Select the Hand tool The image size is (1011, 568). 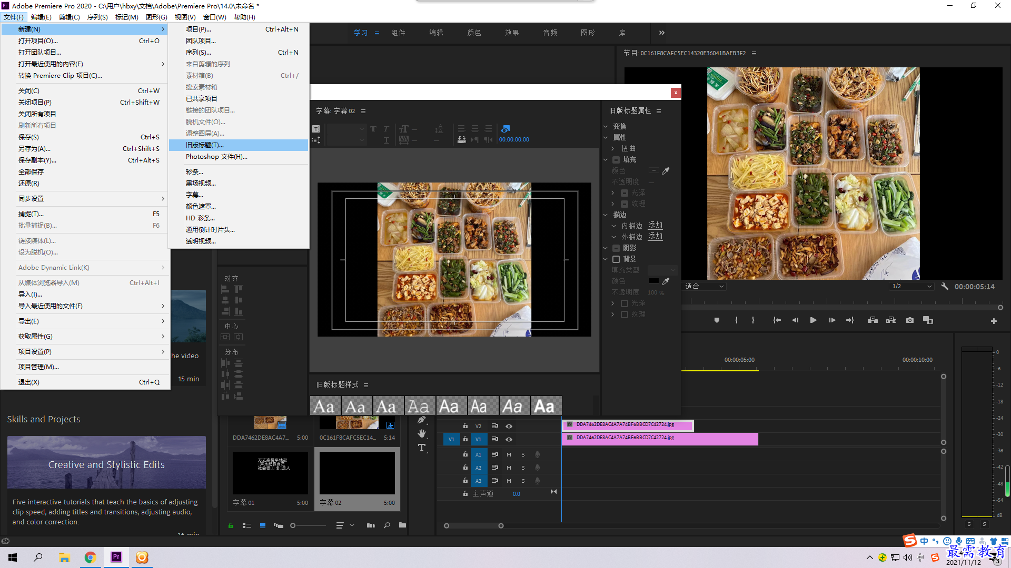click(x=422, y=433)
